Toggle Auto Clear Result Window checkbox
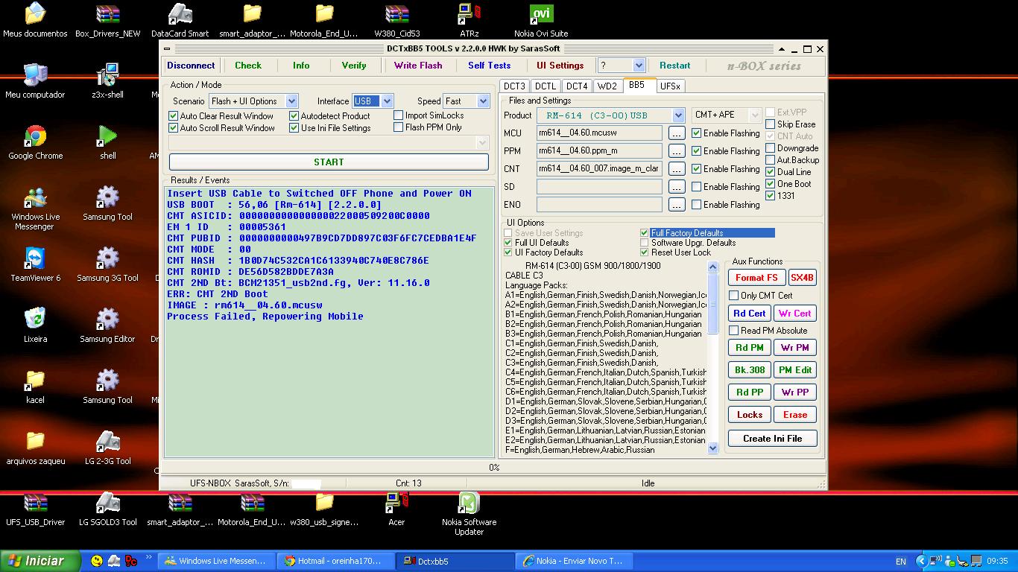Screen dimensions: 1018x572 [173, 116]
